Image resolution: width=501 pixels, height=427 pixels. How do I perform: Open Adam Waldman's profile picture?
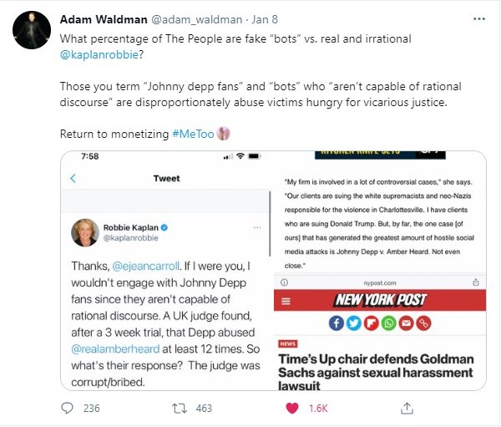tap(32, 30)
